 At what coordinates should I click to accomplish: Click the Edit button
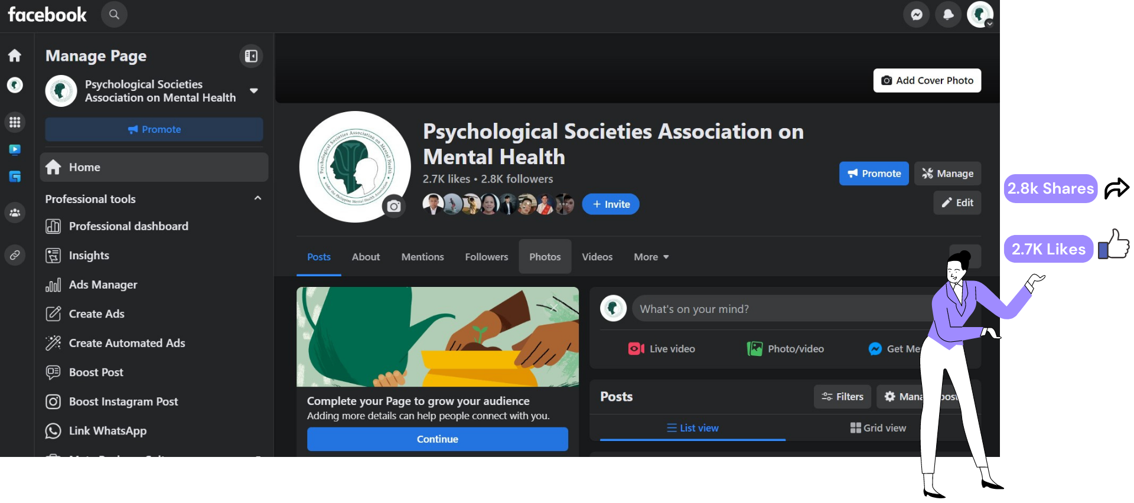[x=957, y=202]
